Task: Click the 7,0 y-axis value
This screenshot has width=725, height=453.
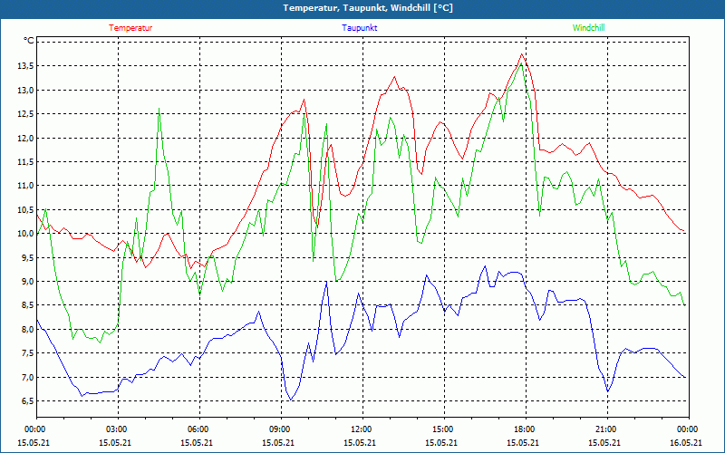Action: tap(27, 377)
